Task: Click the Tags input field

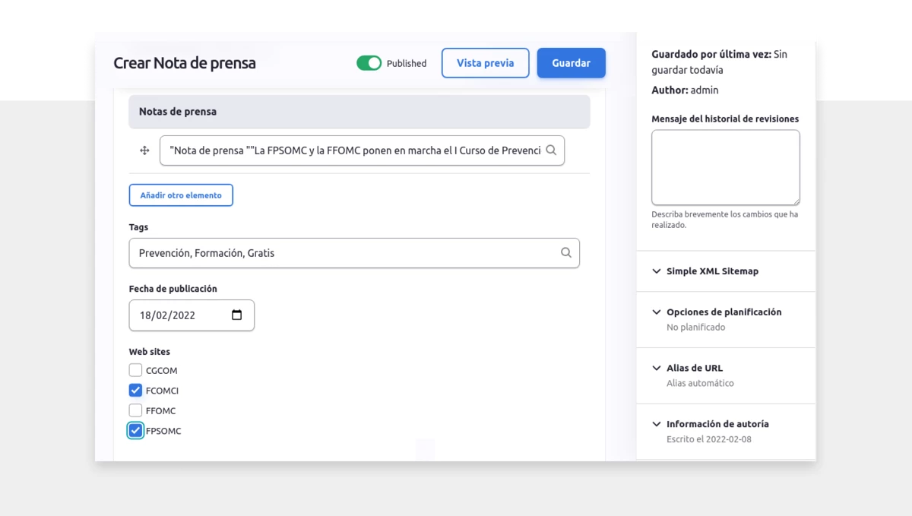Action: click(354, 253)
